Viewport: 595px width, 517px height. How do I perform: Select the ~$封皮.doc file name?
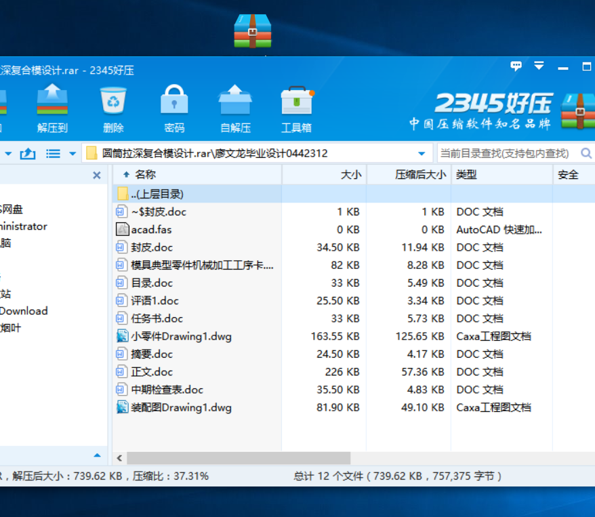[x=159, y=211]
